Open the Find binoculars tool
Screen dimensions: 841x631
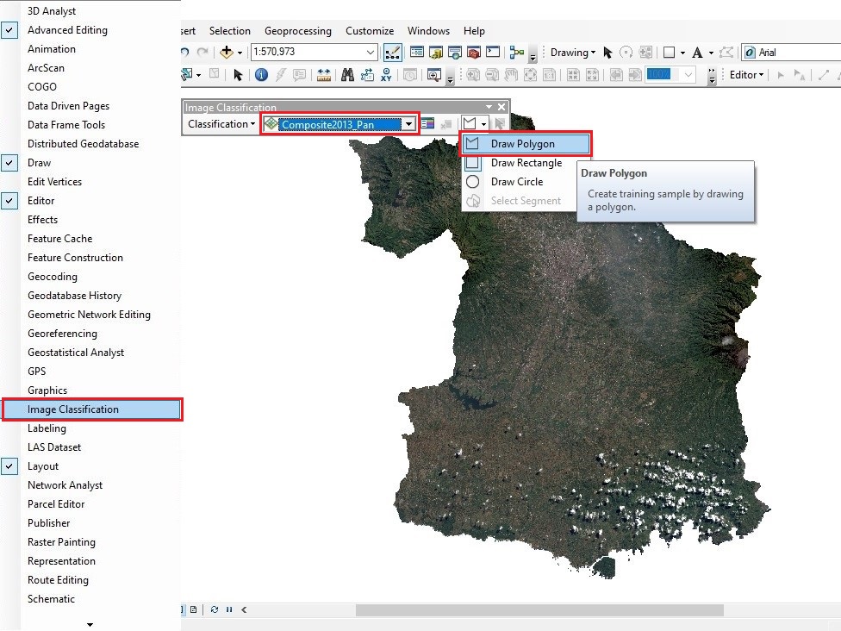click(347, 75)
